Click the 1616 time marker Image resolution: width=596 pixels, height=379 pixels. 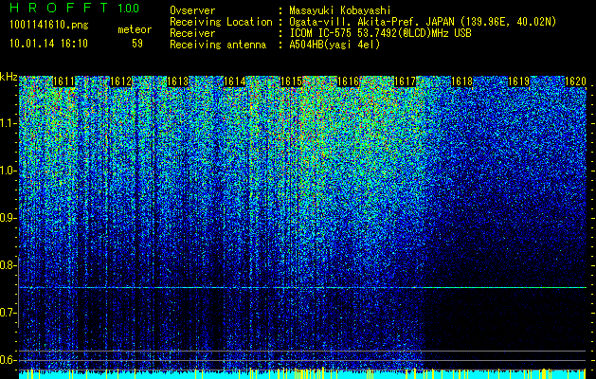click(x=348, y=81)
